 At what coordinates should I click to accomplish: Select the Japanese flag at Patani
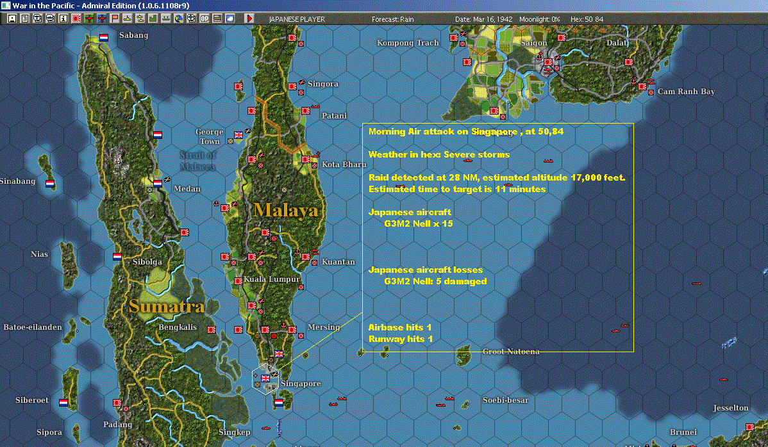coord(306,111)
